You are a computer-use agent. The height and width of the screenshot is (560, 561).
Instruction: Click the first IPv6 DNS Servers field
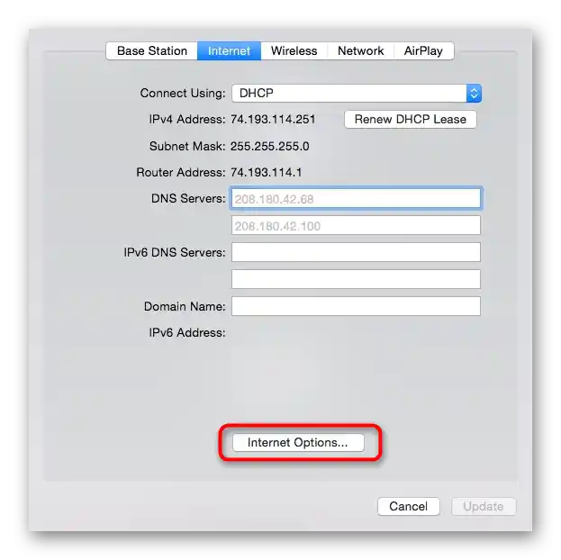(356, 252)
